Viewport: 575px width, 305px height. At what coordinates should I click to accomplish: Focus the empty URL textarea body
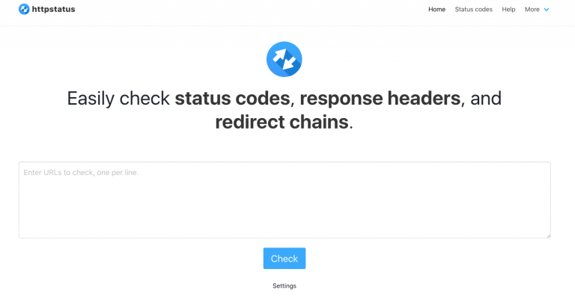pyautogui.click(x=285, y=206)
